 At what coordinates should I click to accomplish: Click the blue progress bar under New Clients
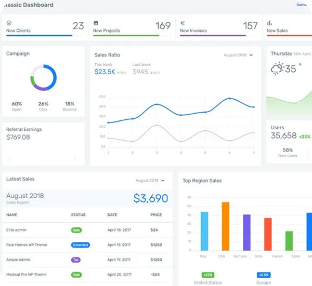pos(39,36)
